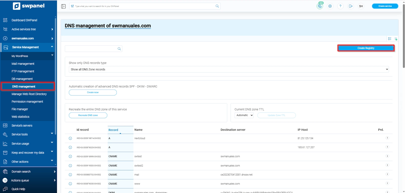The image size is (405, 193).
Task: Open info icon for record IRDNS-000919000-SW002
Action: pyautogui.click(x=70, y=166)
